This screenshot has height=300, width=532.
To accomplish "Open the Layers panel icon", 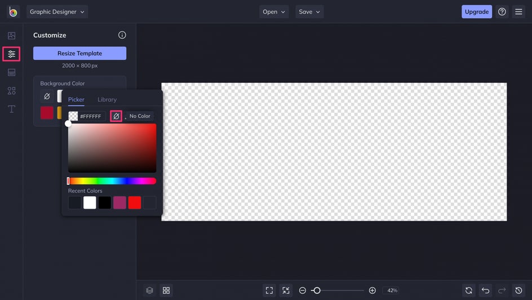I will click(x=150, y=290).
